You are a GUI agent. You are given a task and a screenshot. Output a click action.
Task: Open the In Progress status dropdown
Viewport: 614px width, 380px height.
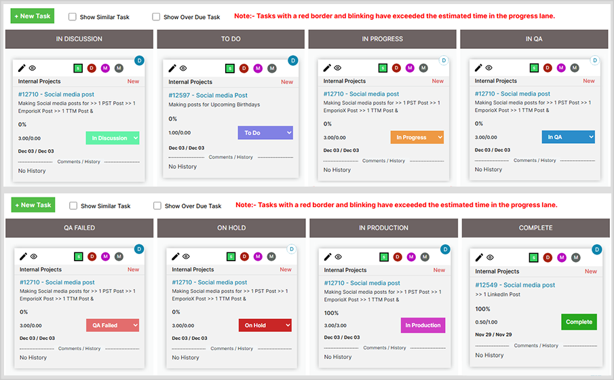point(417,137)
